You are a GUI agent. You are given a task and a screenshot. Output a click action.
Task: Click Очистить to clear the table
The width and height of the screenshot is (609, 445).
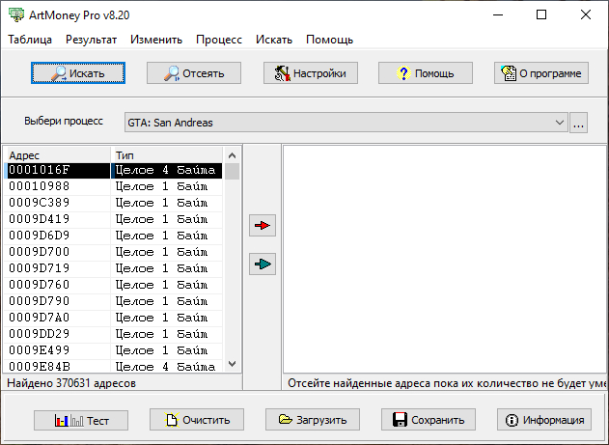pos(197,419)
